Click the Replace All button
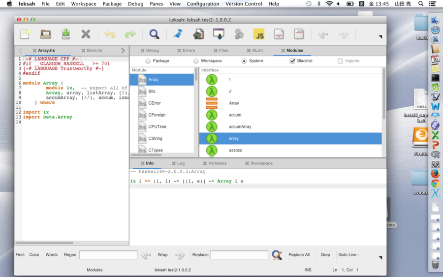Screen dimensions: 443x277 point(299,255)
